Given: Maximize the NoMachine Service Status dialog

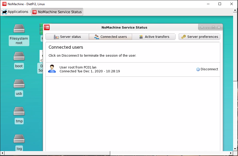Looking at the screenshot, I should click(x=213, y=27).
